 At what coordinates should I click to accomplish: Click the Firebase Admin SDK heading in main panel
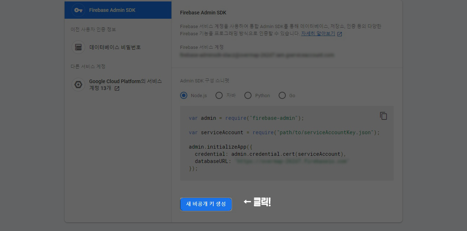click(203, 13)
